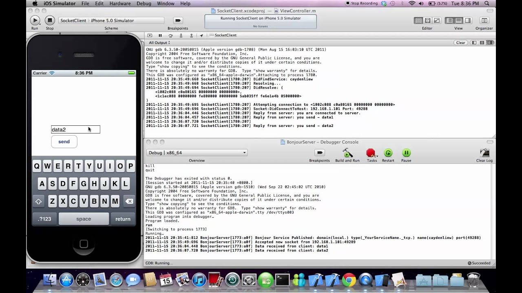The height and width of the screenshot is (293, 522).
Task: Pause program execution in debug bar
Action: tap(160, 35)
